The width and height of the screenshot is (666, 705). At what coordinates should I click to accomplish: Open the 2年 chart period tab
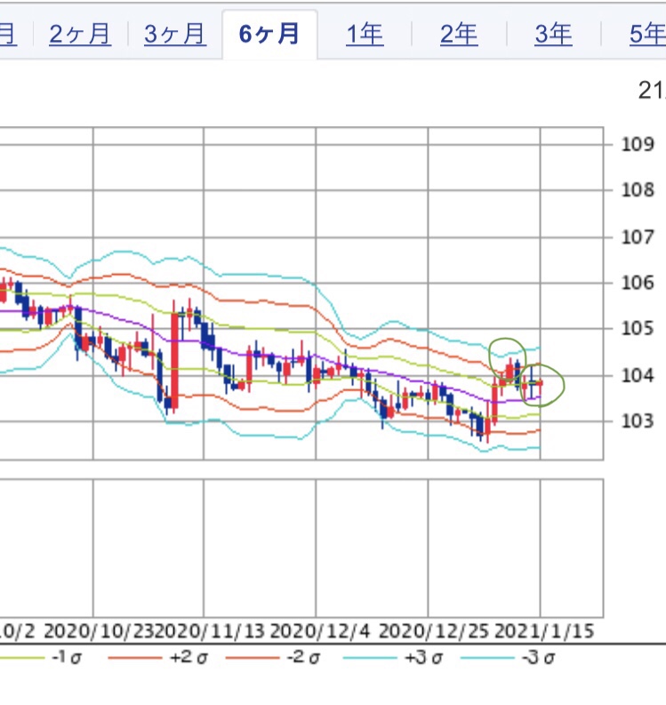click(459, 34)
